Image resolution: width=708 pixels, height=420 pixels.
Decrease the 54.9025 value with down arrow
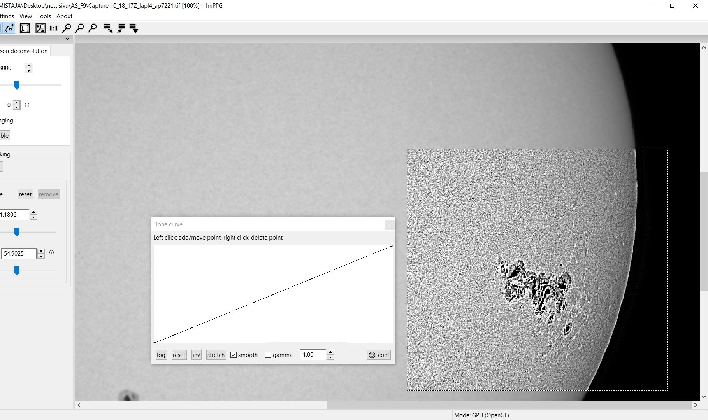point(41,256)
